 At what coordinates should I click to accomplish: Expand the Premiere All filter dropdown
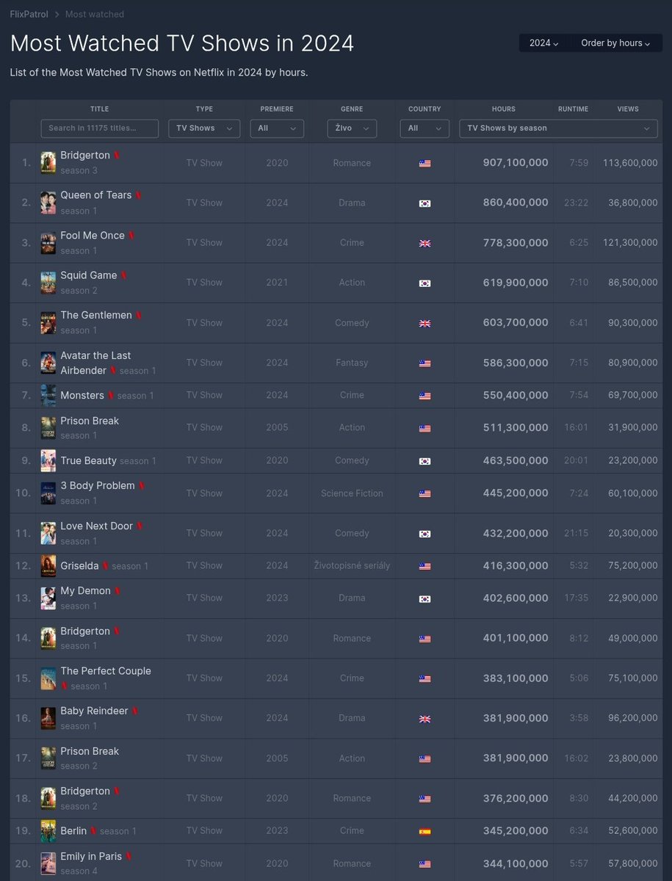[x=277, y=128]
